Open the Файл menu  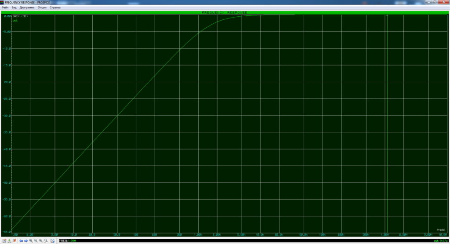pyautogui.click(x=5, y=7)
